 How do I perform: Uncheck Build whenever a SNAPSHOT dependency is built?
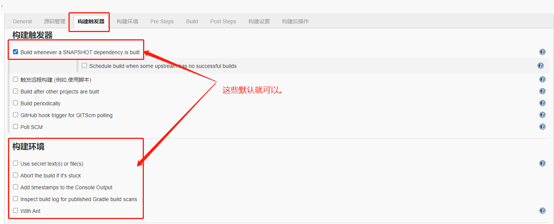[x=16, y=52]
